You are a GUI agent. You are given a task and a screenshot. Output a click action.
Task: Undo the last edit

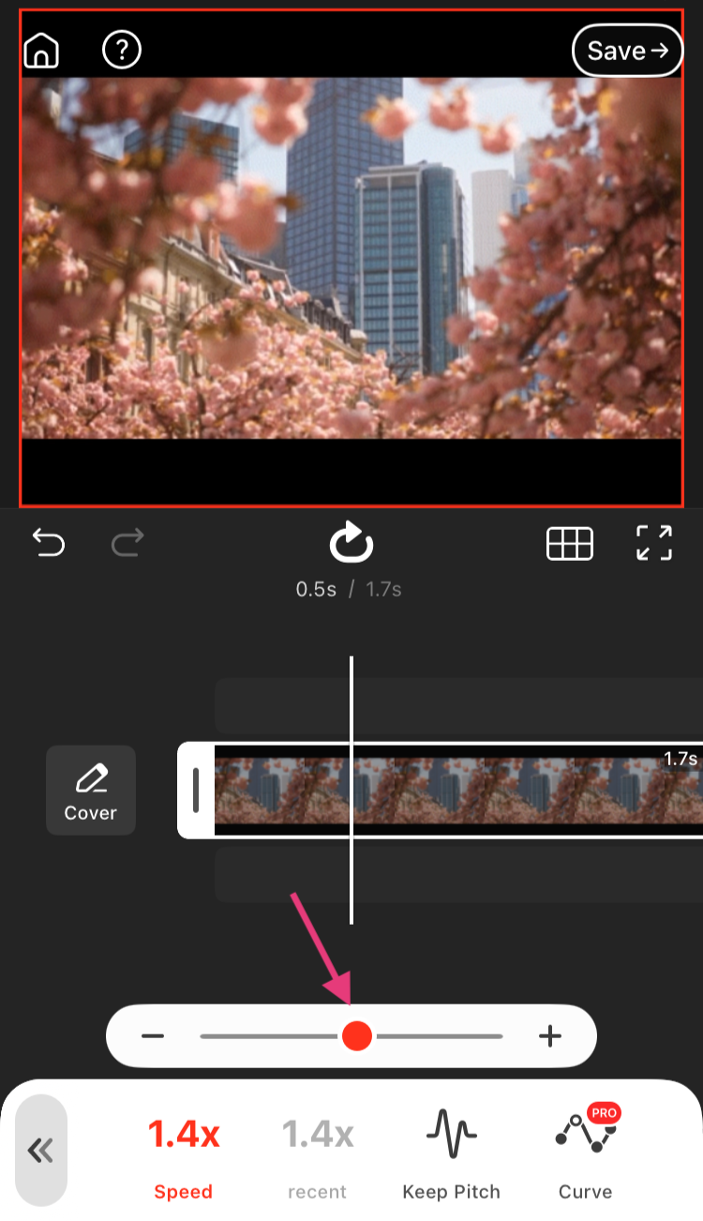[49, 542]
